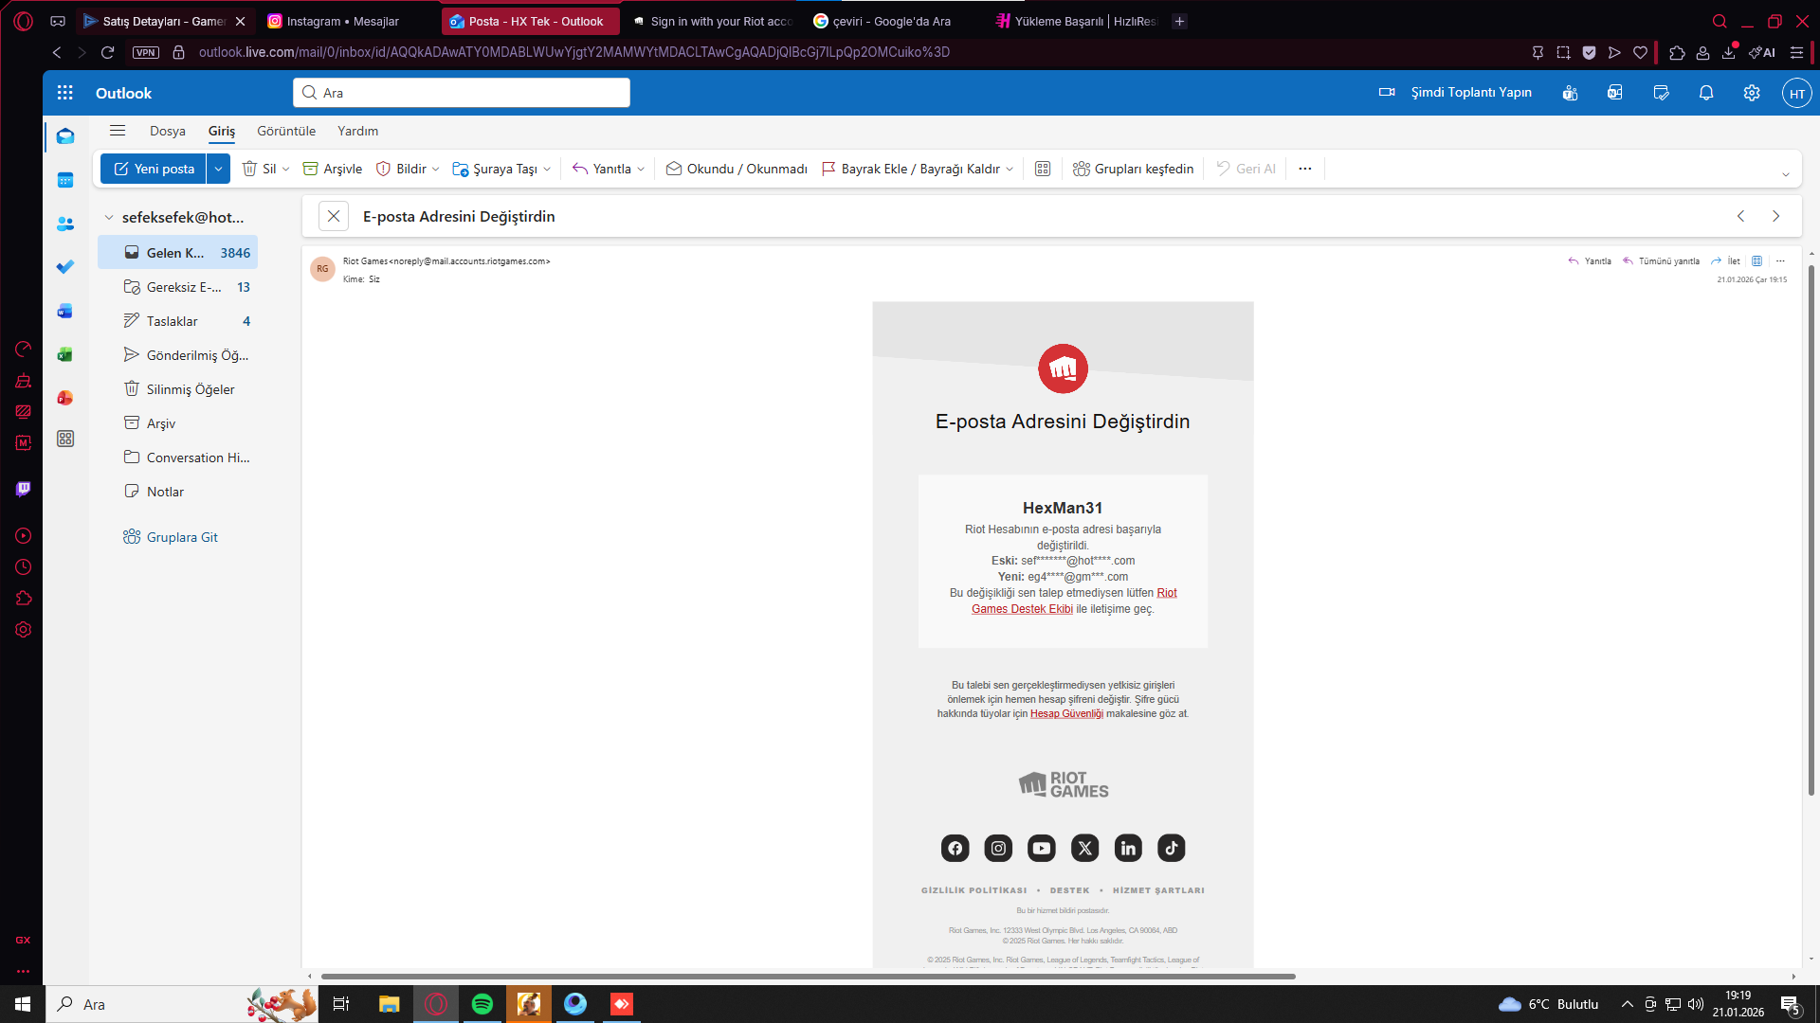Open the Taslaklar folder
1820x1023 pixels.
177,321
